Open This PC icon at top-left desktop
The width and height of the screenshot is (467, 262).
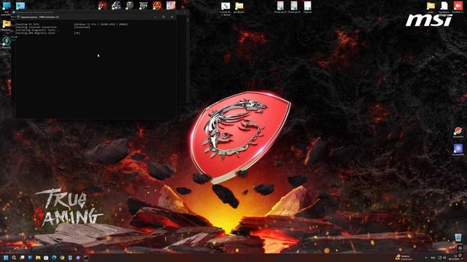7,6
